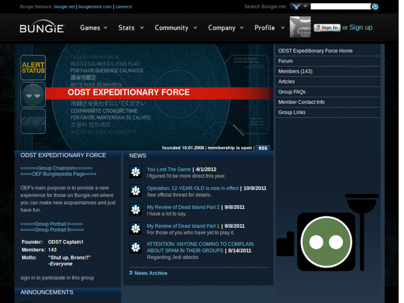The height and width of the screenshot is (303, 404).
Task: Click the ANNOUNCEMENTS section header
Action: pos(47,292)
